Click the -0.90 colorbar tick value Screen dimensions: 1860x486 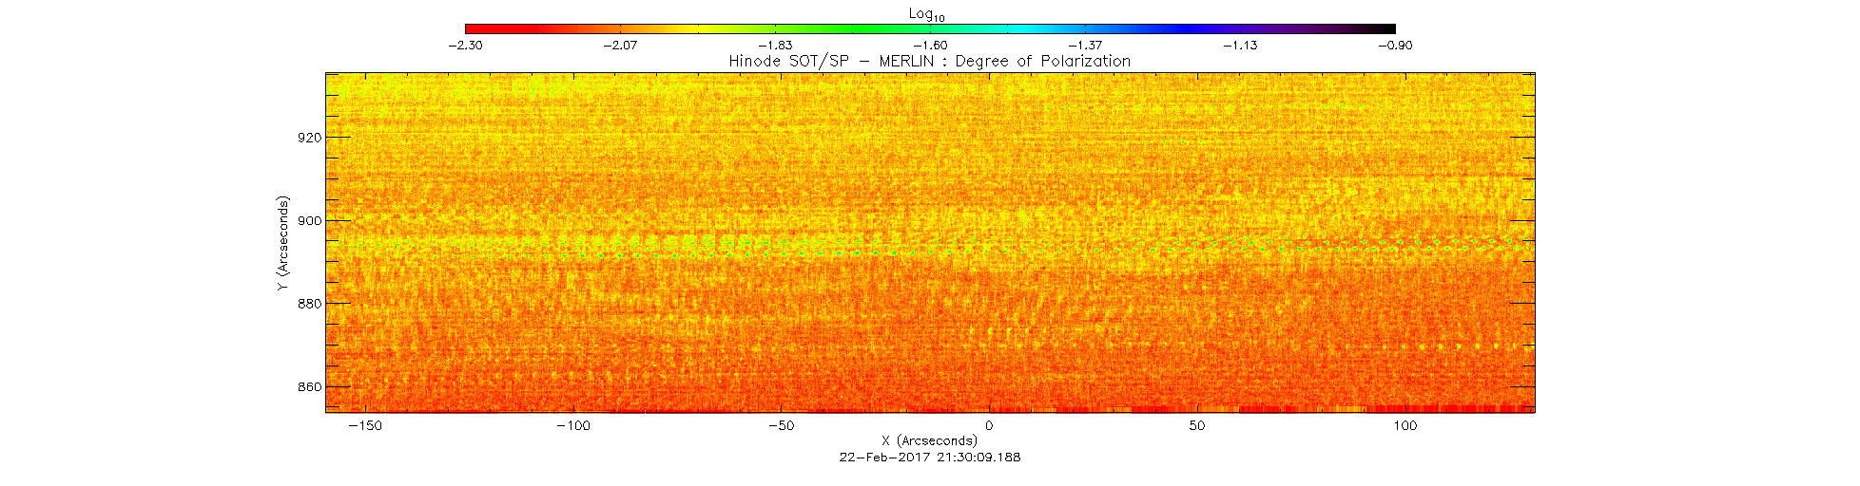pyautogui.click(x=1395, y=46)
